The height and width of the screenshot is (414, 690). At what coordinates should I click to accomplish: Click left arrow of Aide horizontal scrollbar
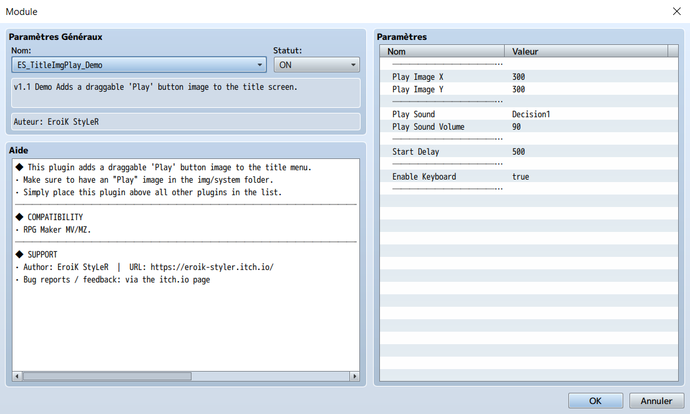17,376
